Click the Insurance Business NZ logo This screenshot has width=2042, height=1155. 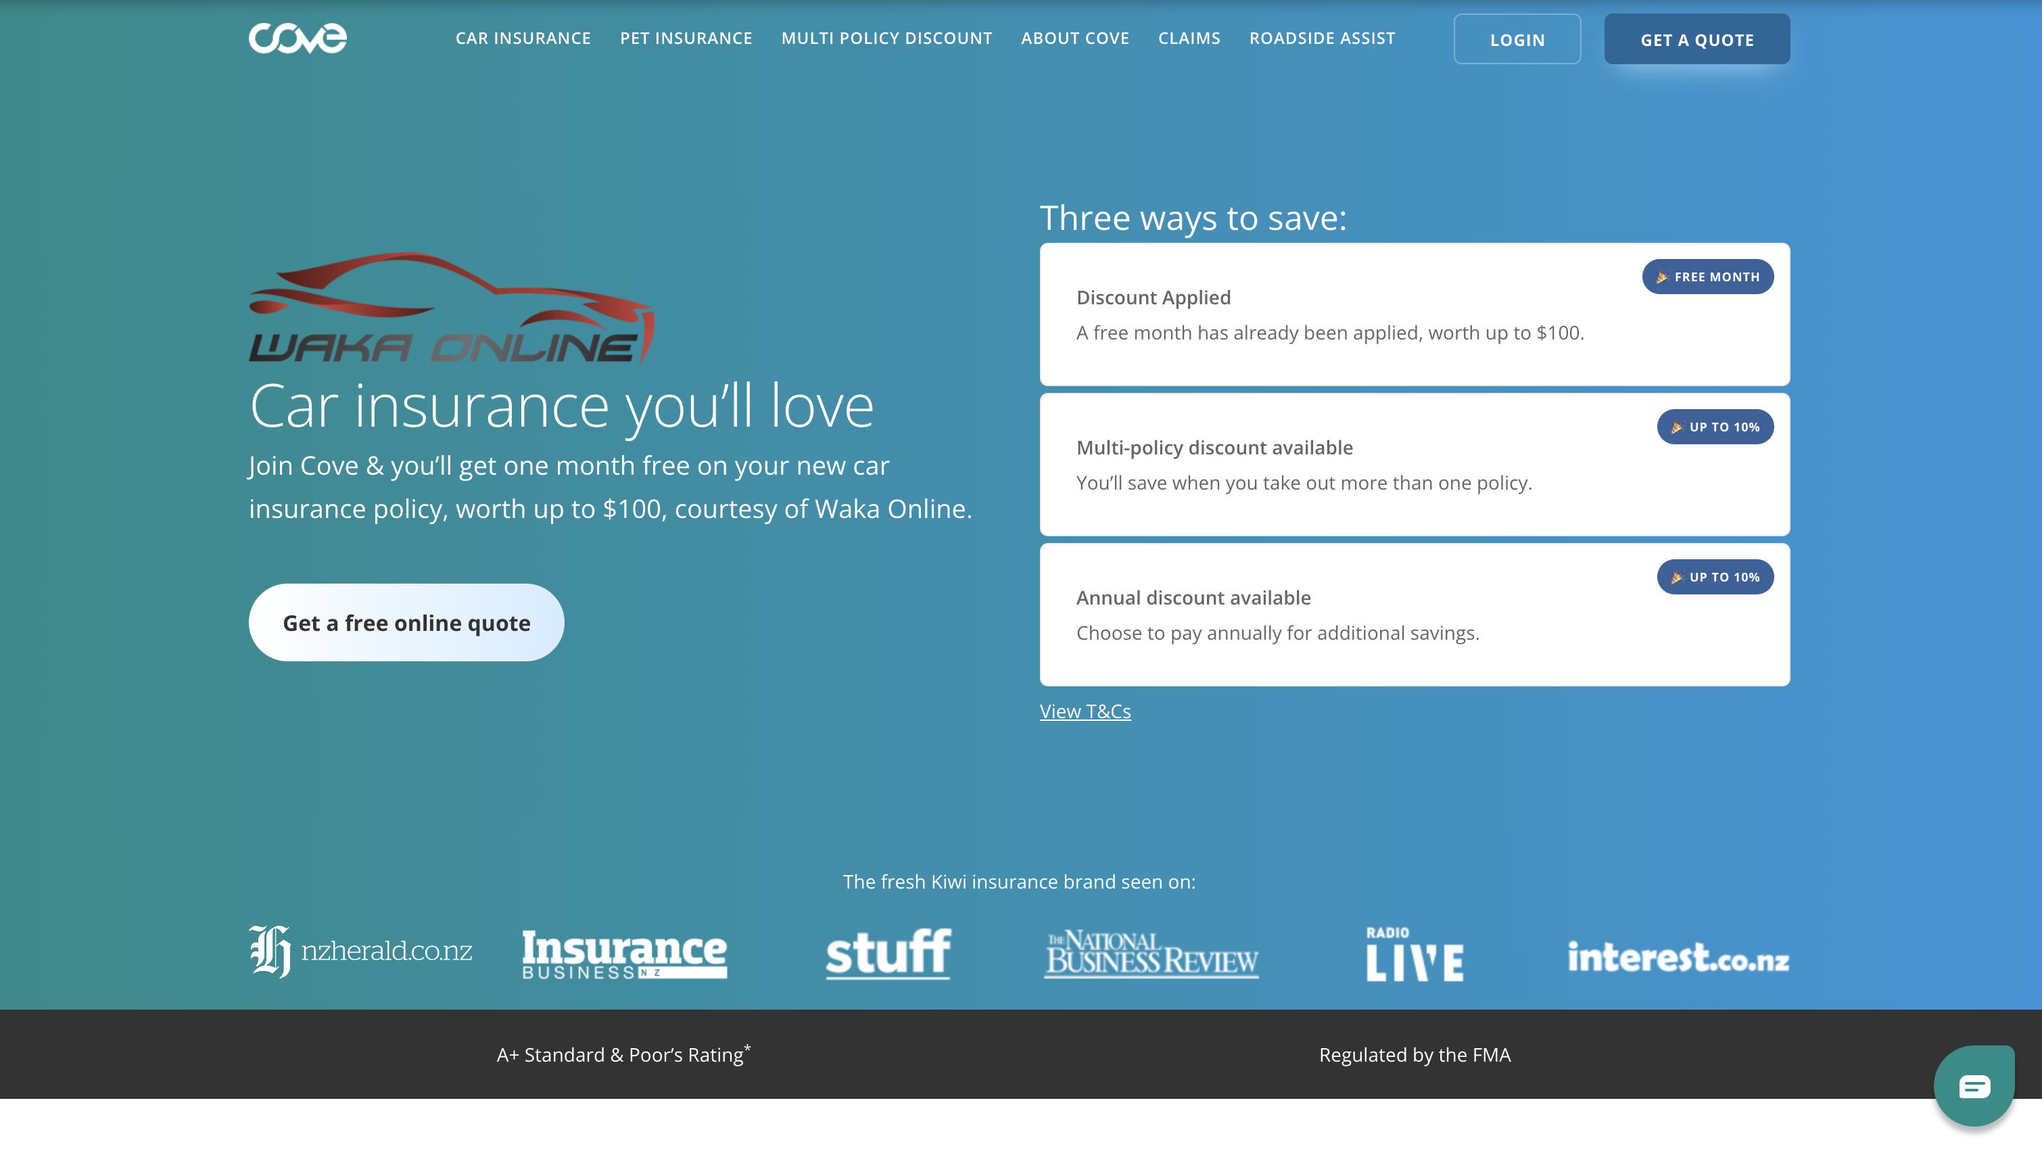pyautogui.click(x=624, y=954)
